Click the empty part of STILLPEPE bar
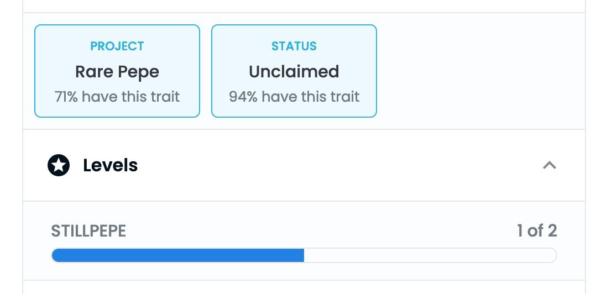Screen dimensions: 596x294 (x=430, y=255)
